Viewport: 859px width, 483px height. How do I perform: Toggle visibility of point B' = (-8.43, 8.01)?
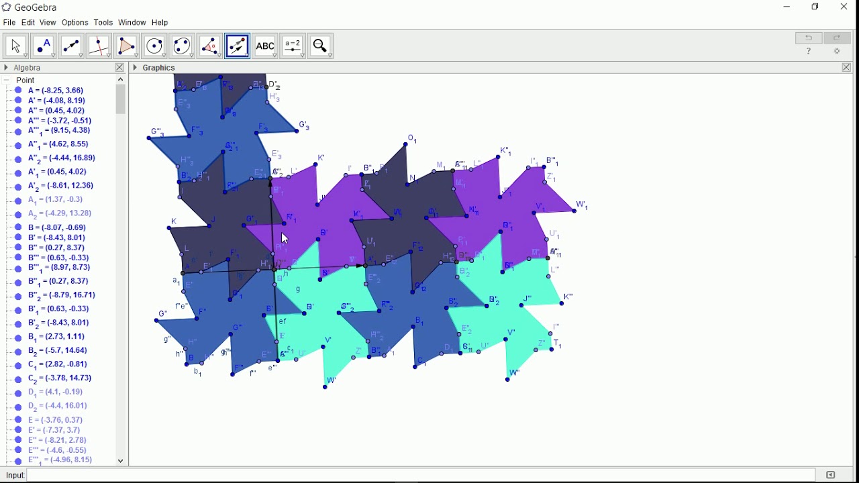[19, 238]
